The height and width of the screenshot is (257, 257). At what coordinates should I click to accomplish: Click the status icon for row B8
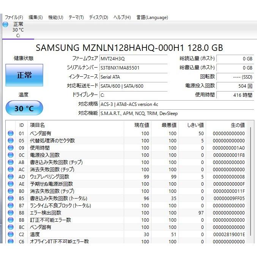click(x=11, y=213)
